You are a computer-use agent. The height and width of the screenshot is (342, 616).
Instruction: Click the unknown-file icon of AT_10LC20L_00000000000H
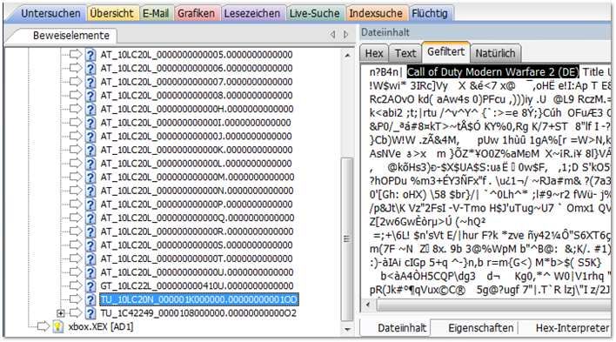pyautogui.click(x=90, y=109)
